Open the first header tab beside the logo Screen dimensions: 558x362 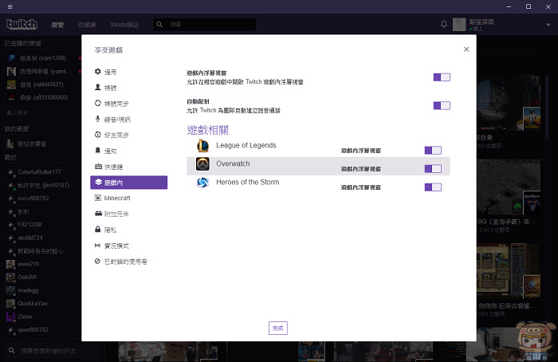pos(57,25)
